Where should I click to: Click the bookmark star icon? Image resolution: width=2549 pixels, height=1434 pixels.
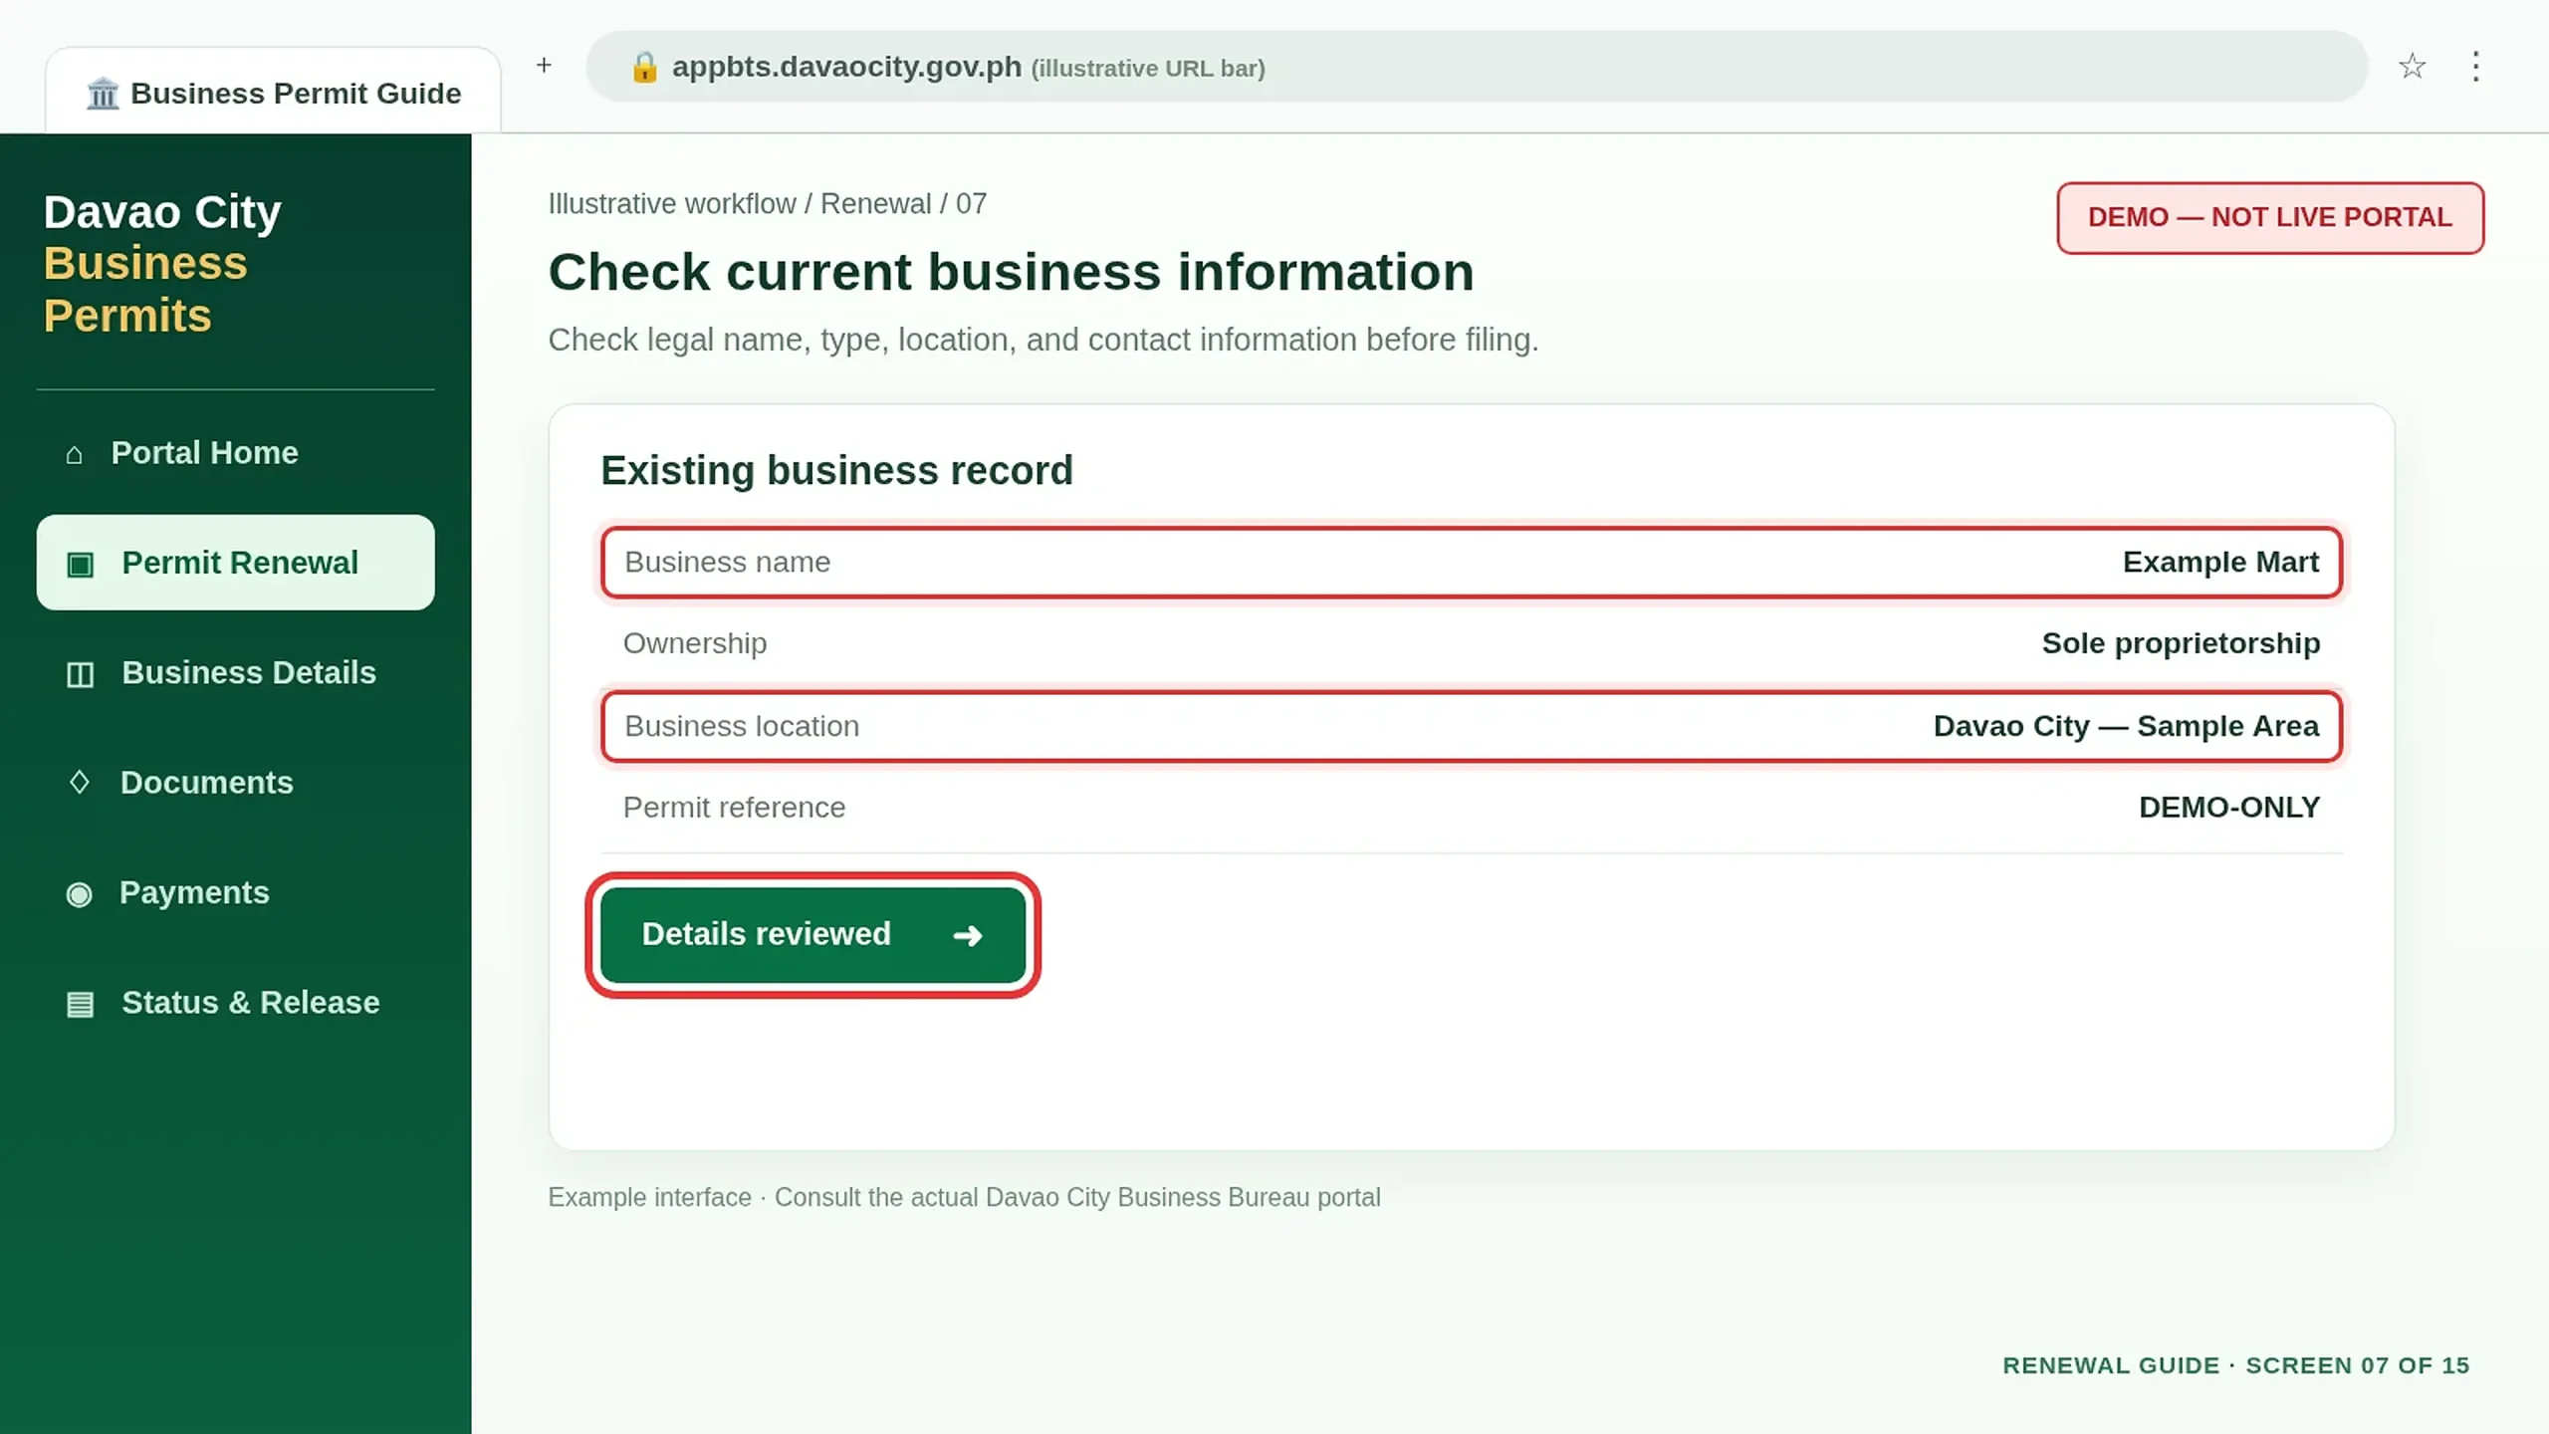click(2412, 67)
